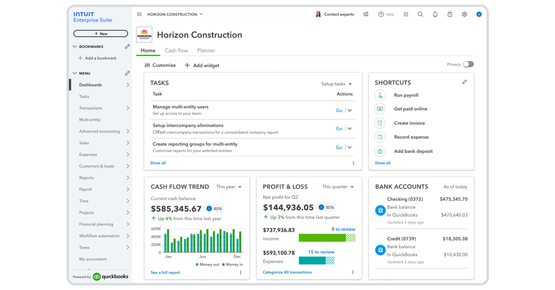This screenshot has height=290, width=555.
Task: Open the settings gear icon
Action: (x=464, y=14)
